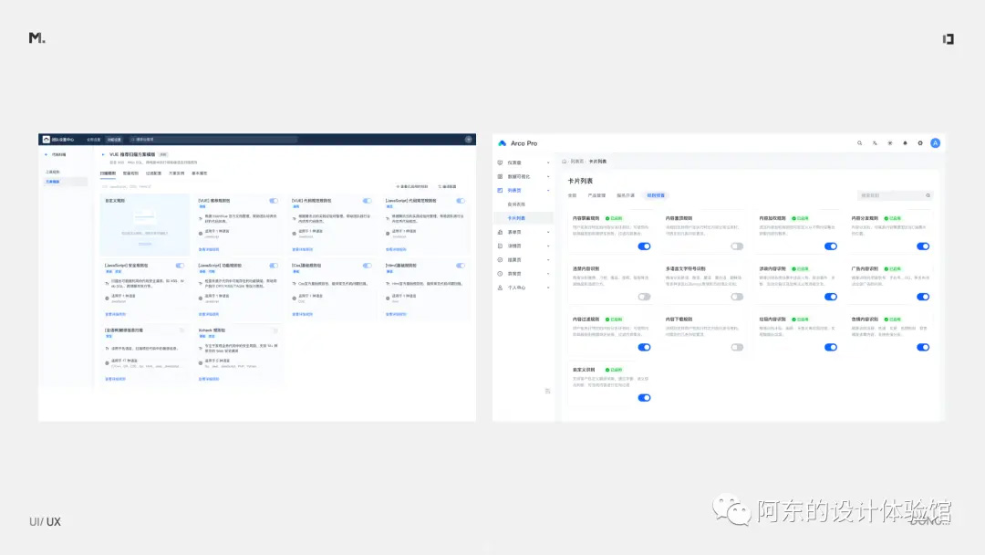Viewport: 985px width, 555px height.
Task: Click the cloud logo in the left window's dark header
Action: [x=46, y=140]
